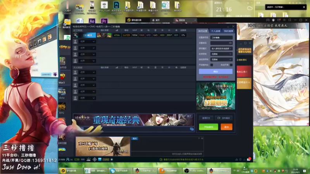310x174 pixels.
Task: Click the chat window icon beside the chat input
Action: click(x=192, y=129)
